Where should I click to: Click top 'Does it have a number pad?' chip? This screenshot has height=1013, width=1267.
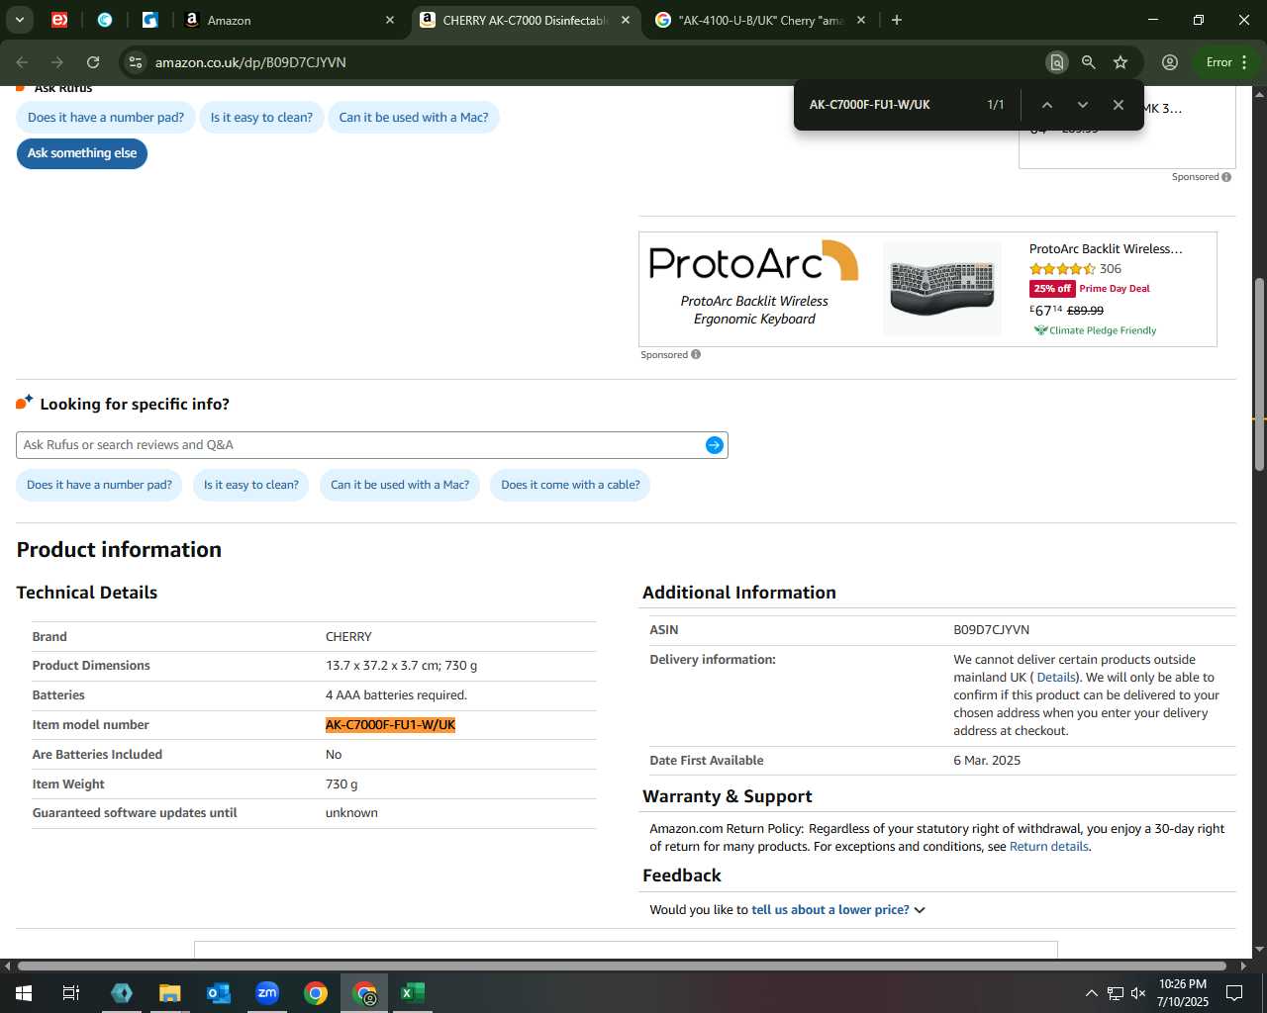106,117
